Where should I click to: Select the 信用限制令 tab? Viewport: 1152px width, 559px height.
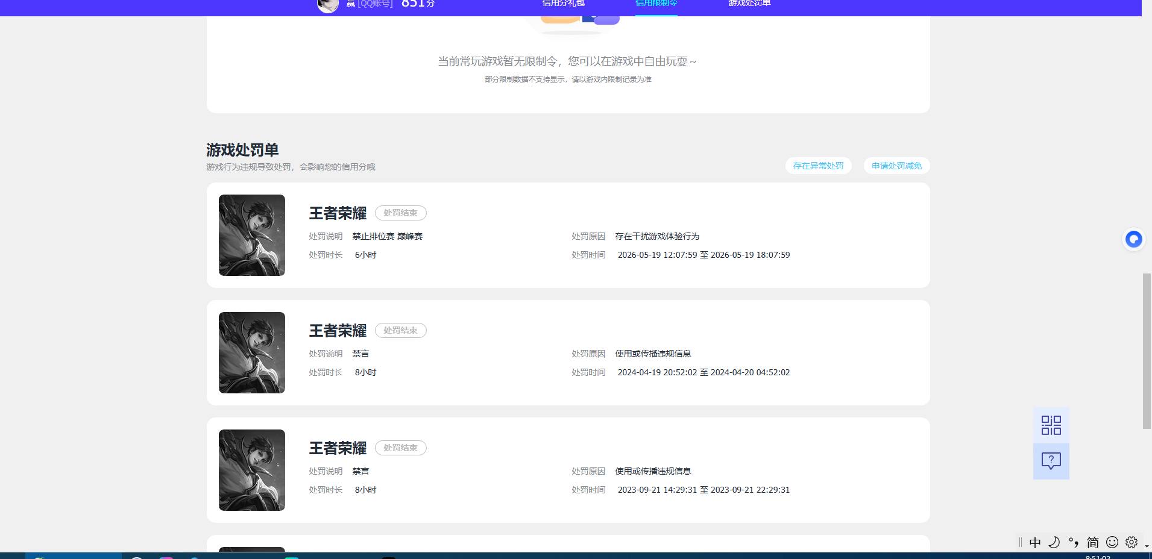click(x=656, y=4)
